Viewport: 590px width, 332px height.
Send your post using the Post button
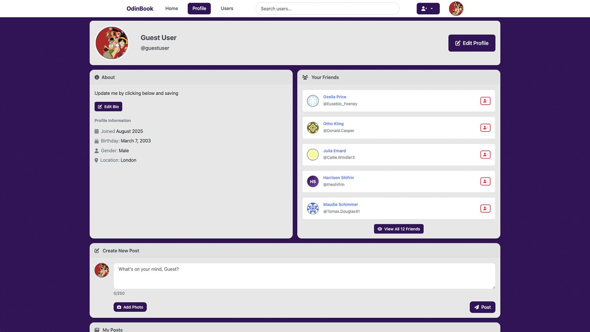482,307
